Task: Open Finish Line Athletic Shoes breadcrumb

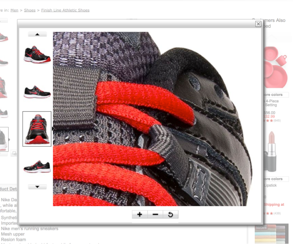Action: click(65, 10)
